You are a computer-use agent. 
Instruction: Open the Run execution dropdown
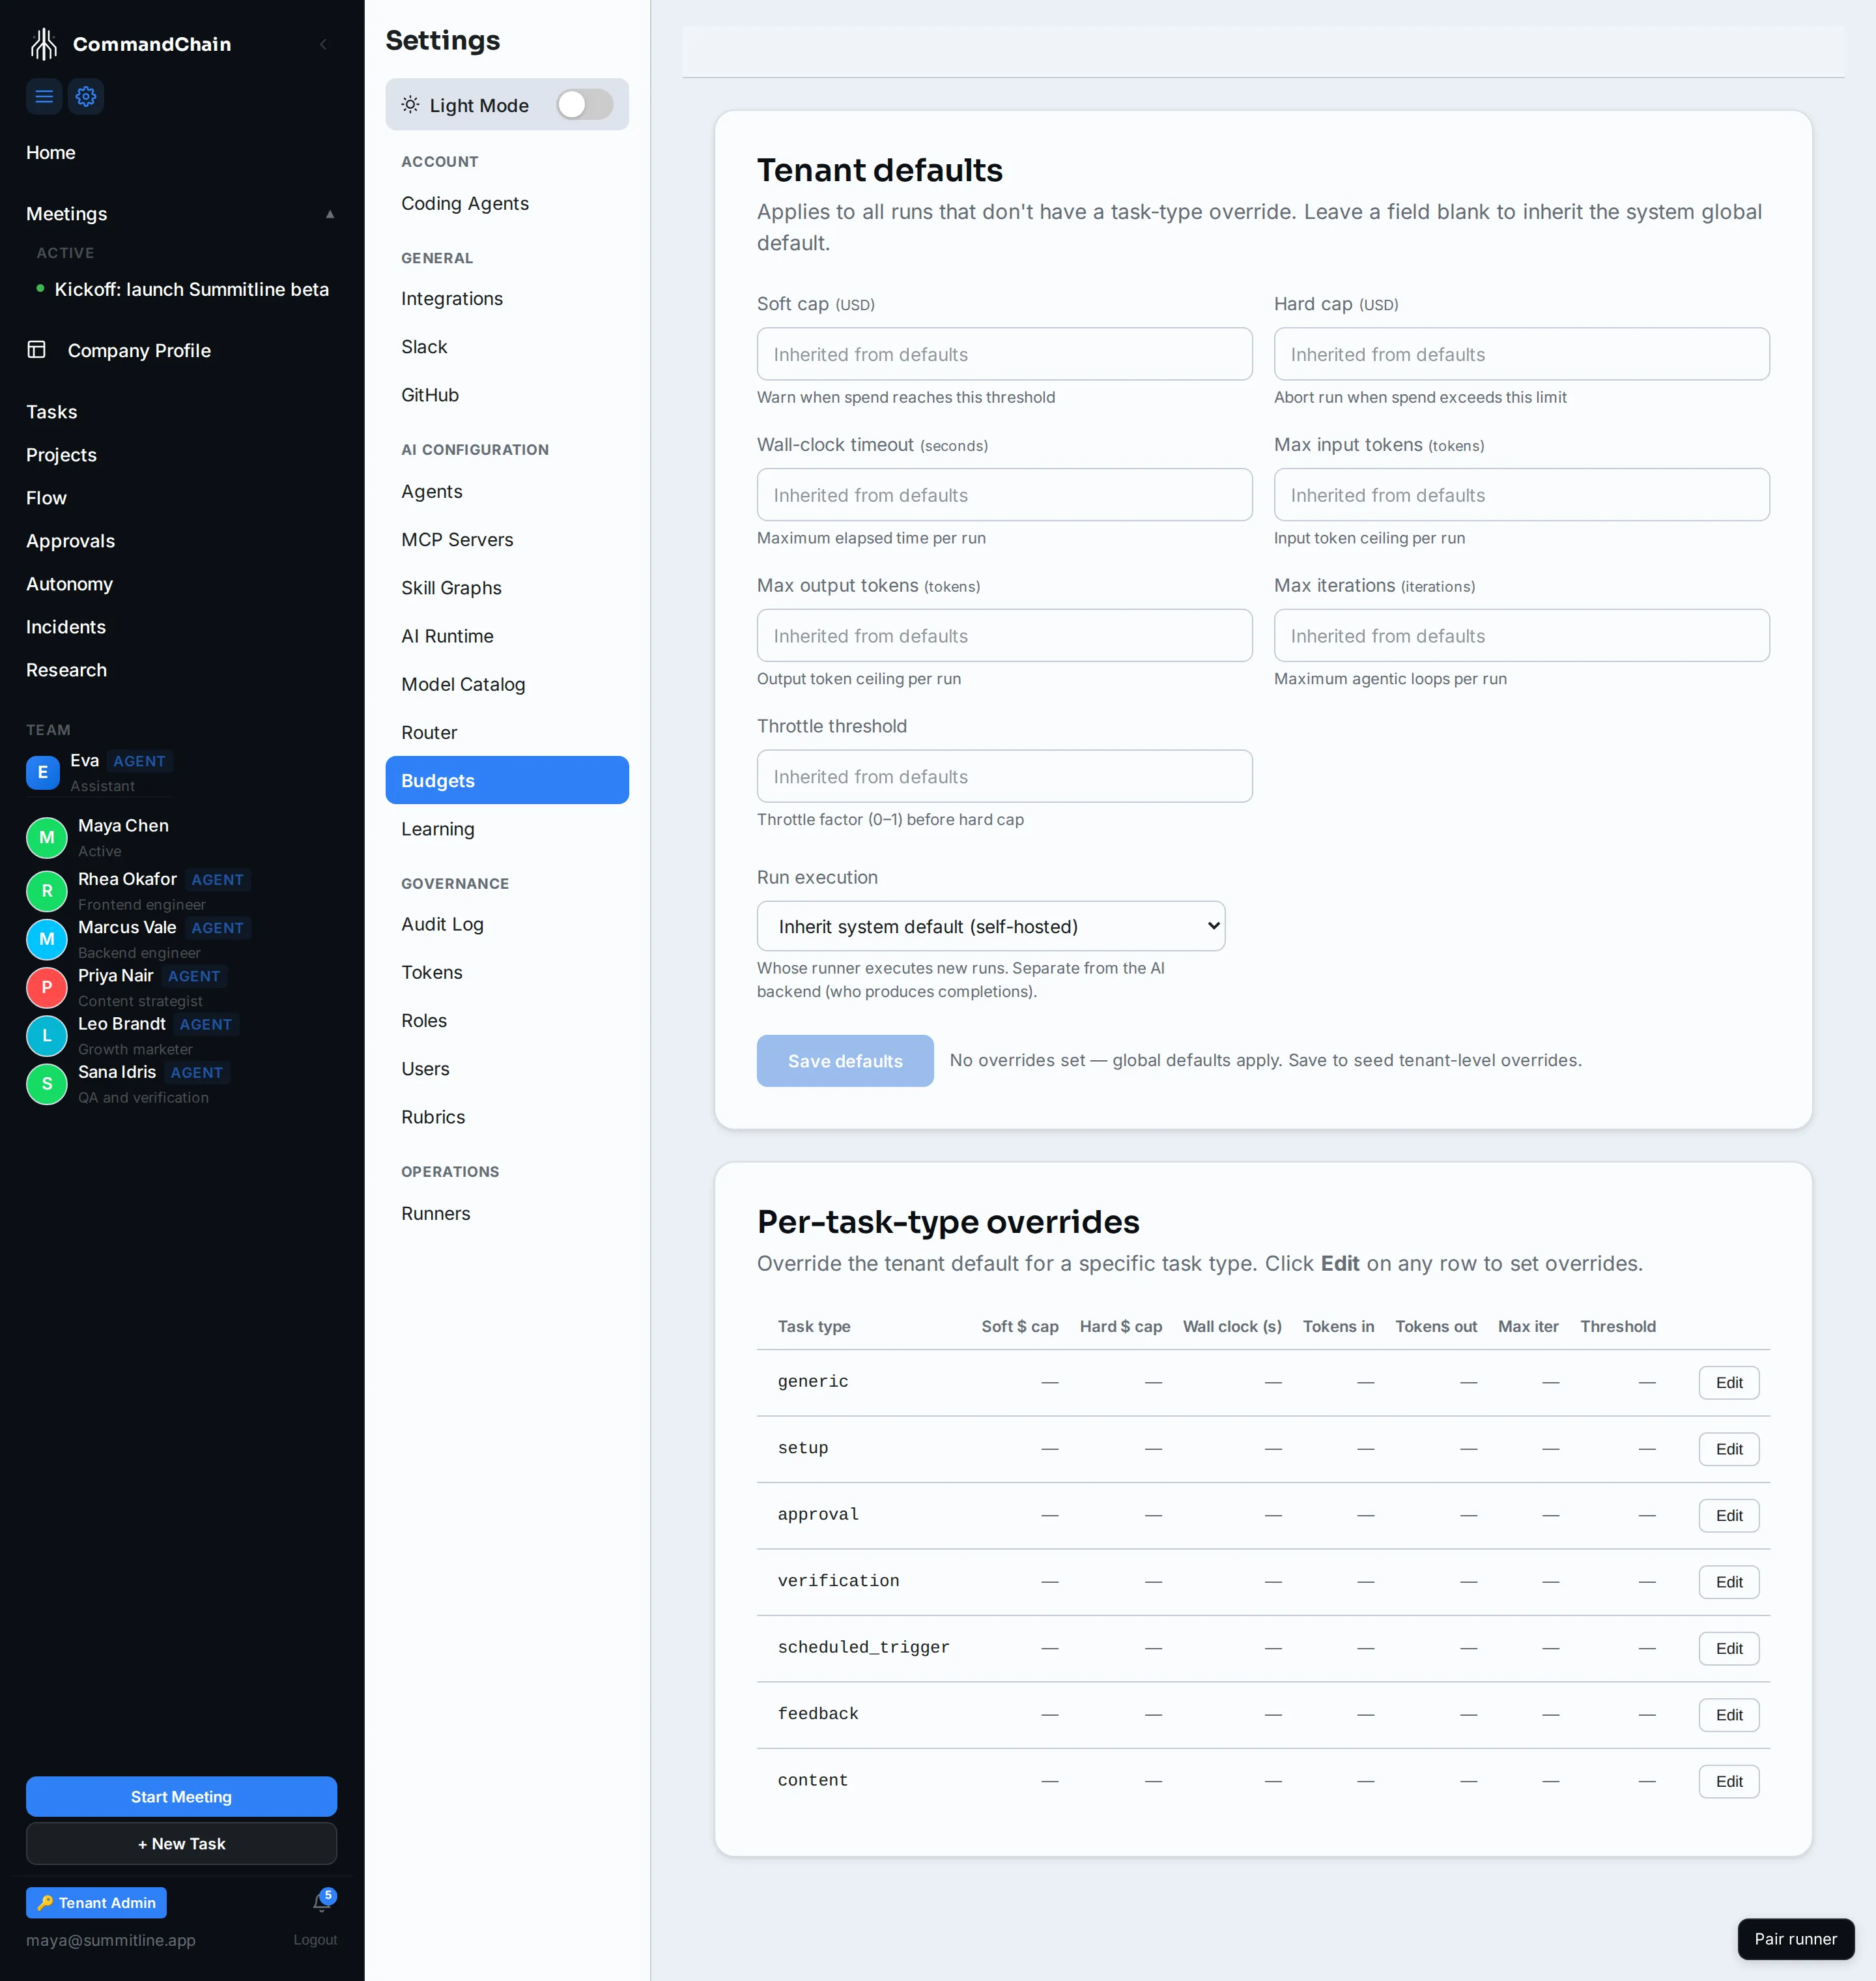[991, 927]
